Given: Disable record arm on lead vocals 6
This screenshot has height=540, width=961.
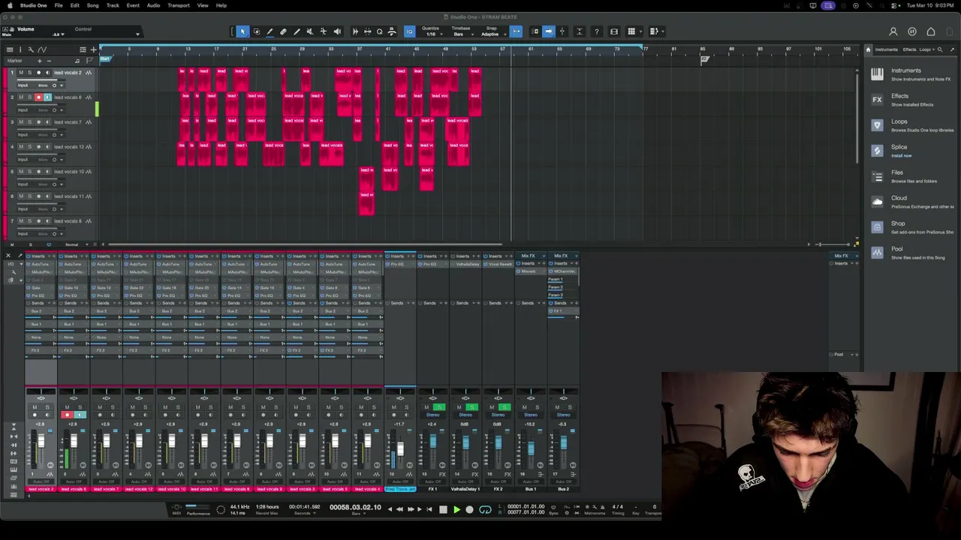Looking at the screenshot, I should pos(38,97).
